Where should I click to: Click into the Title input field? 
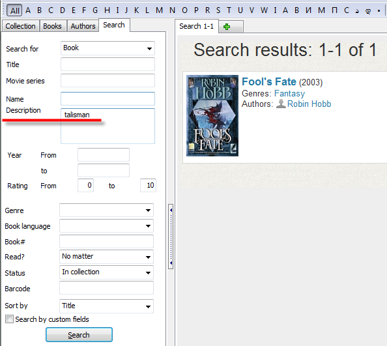pos(107,64)
